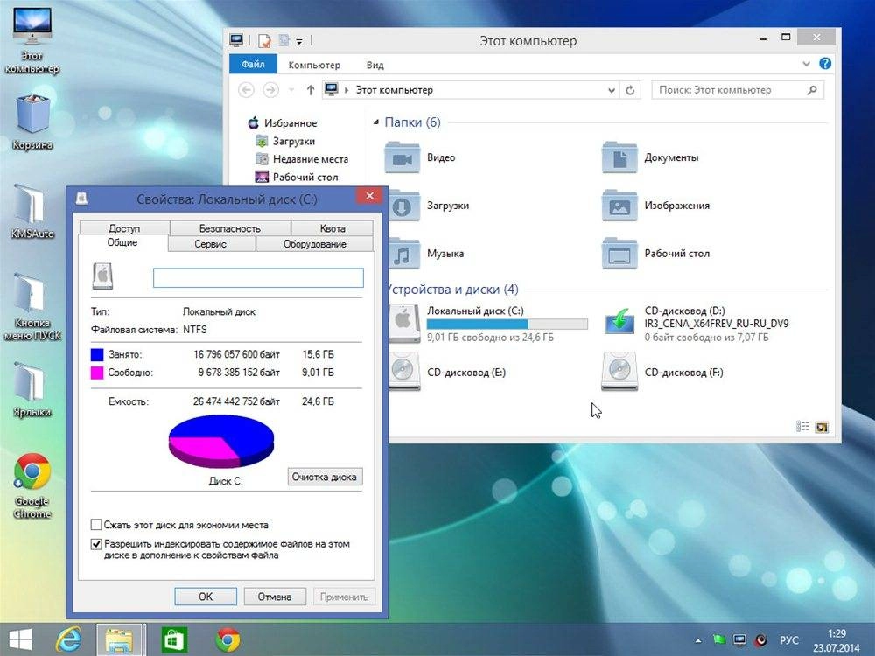Launch Google Chrome from the desktop icon
The width and height of the screenshot is (875, 656).
[x=31, y=485]
